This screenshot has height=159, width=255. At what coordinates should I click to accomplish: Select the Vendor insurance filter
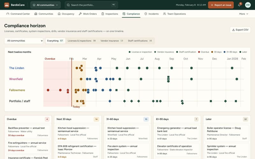coord(112,41)
